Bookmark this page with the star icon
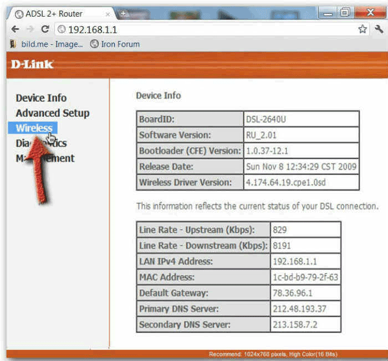The image size is (388, 361). (x=363, y=29)
